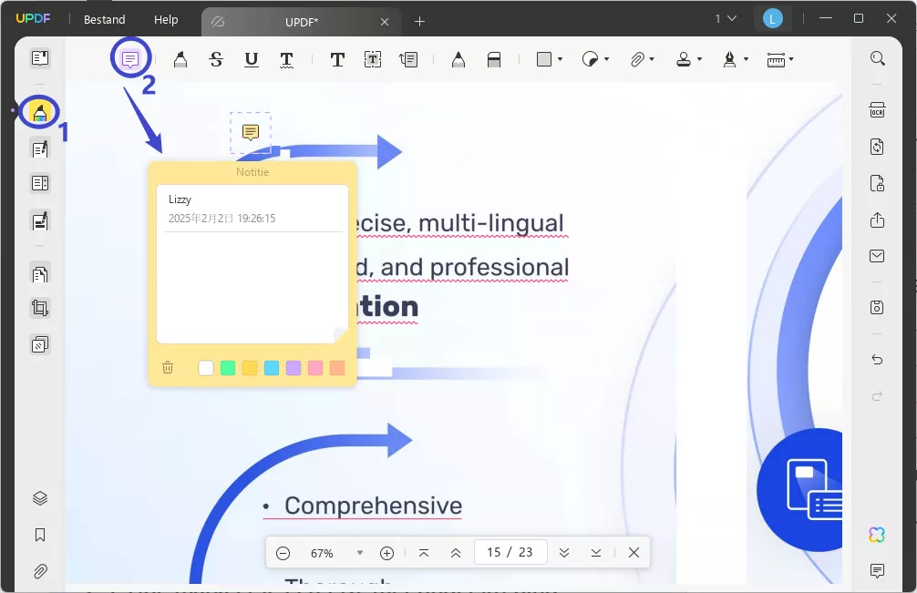917x593 pixels.
Task: Select the Pencil drawing tool
Action: point(458,59)
